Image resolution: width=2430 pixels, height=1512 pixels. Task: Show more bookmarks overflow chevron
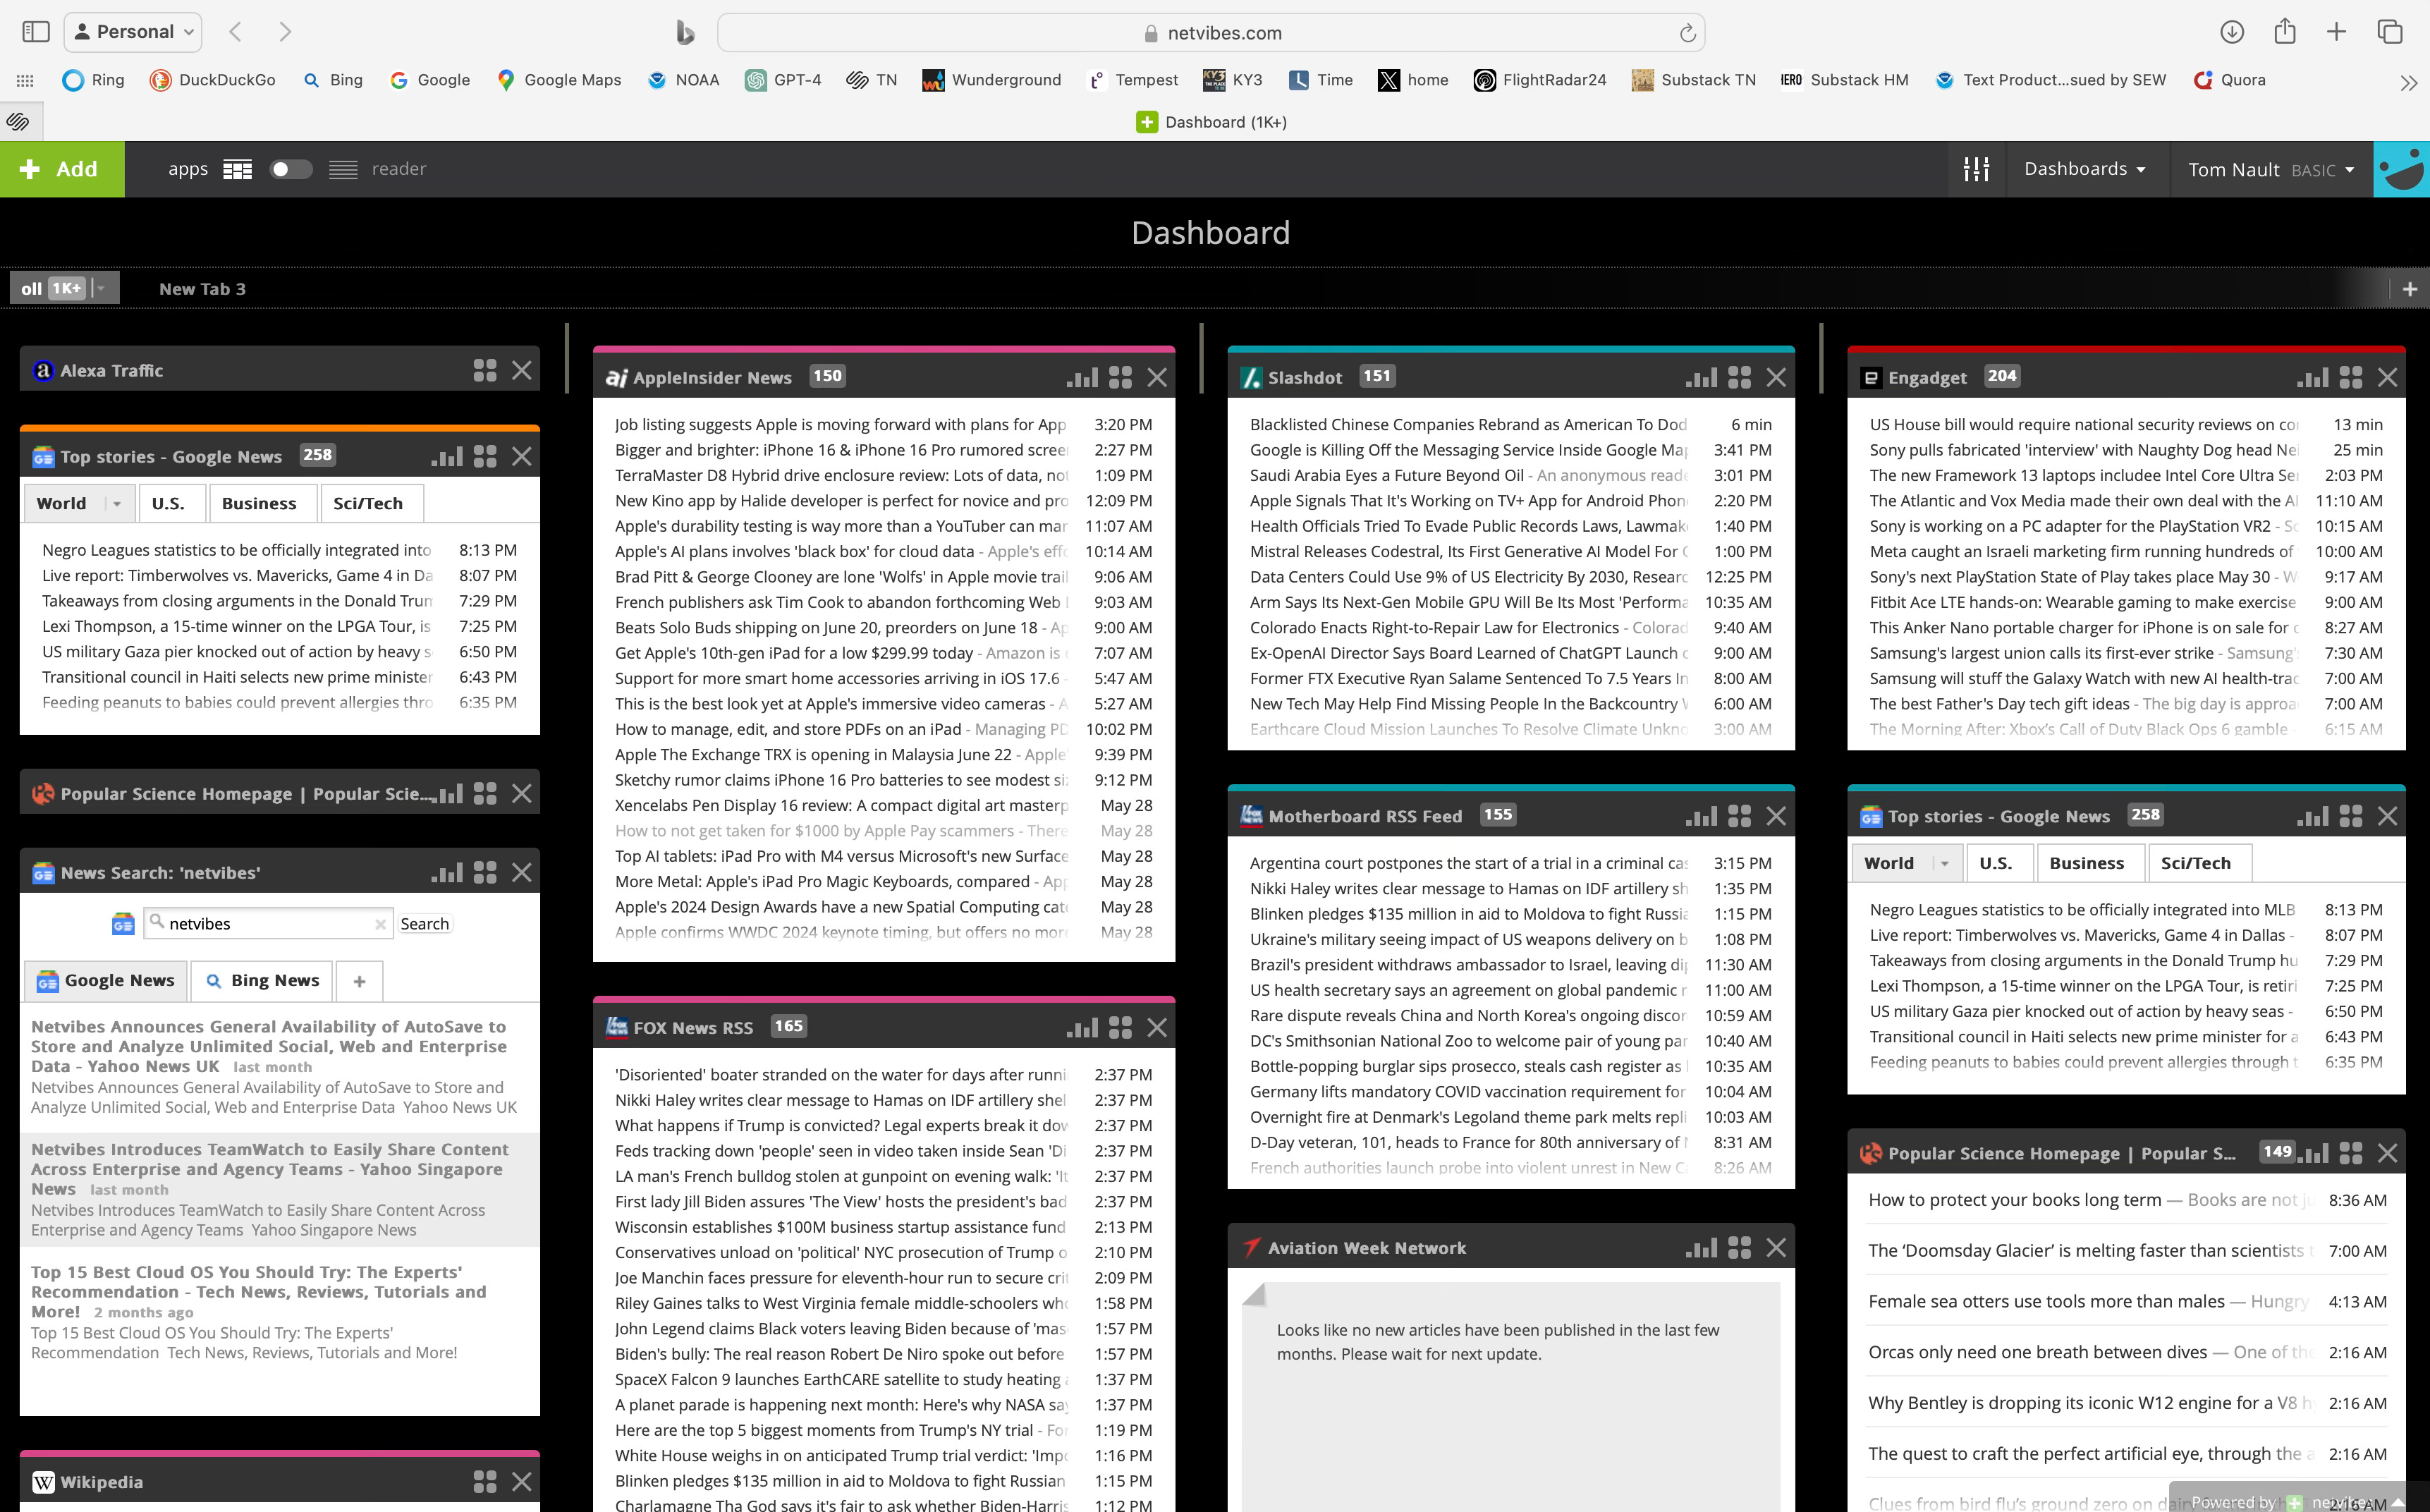tap(2408, 82)
